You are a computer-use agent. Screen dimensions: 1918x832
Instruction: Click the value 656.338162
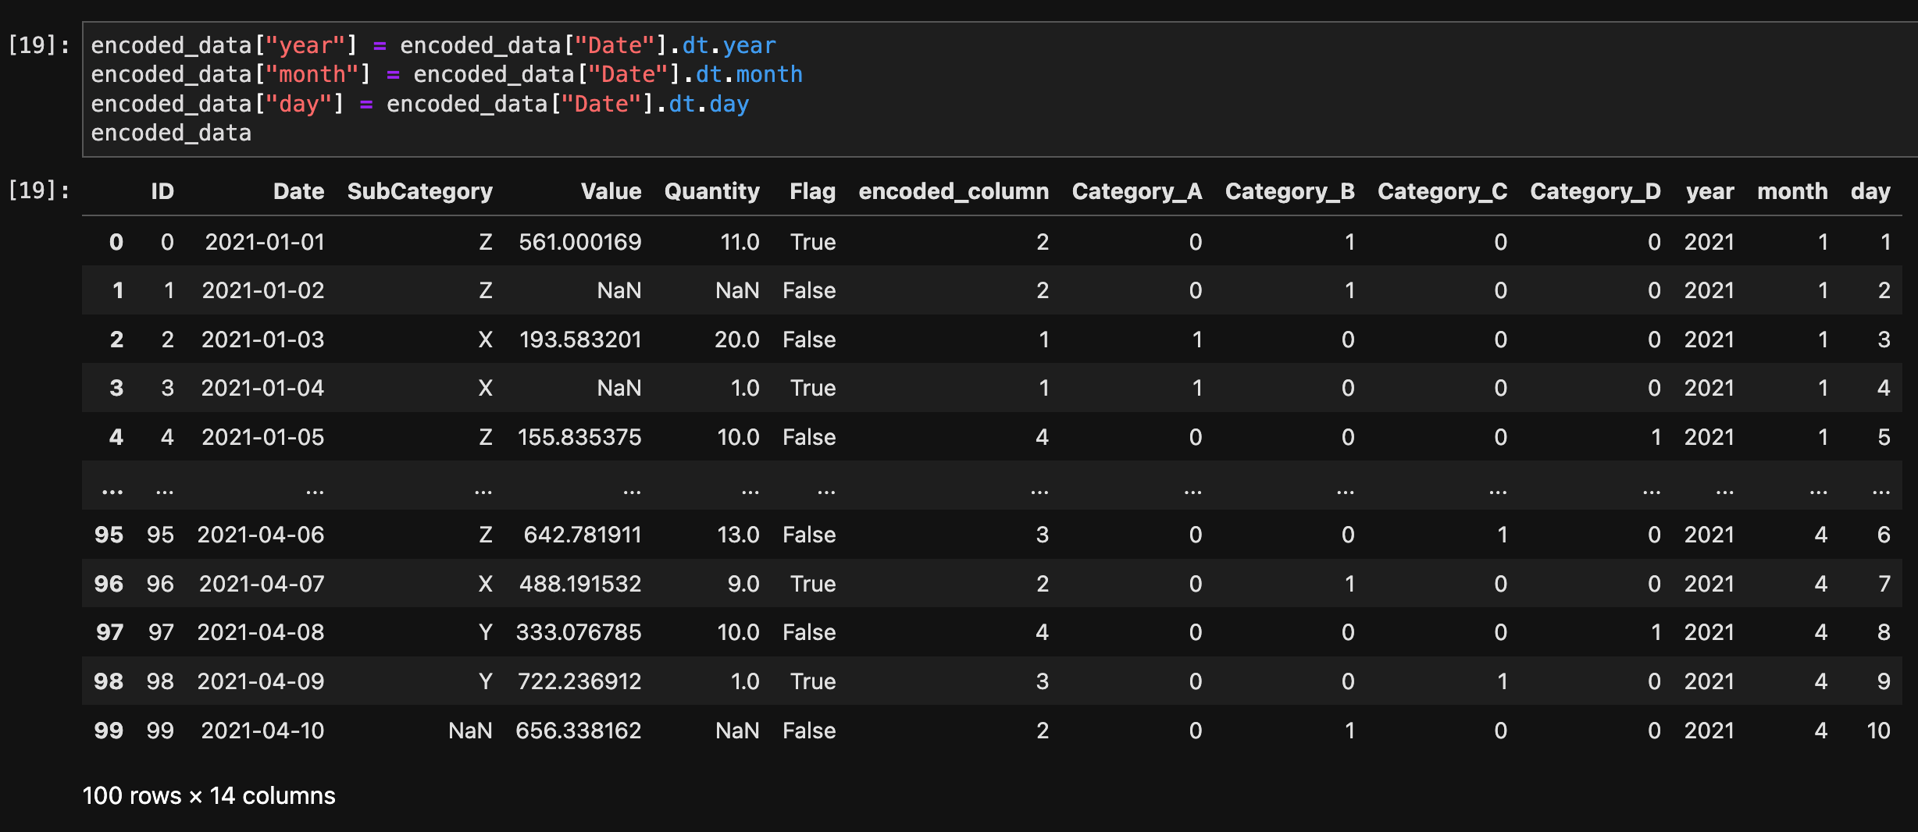579,731
